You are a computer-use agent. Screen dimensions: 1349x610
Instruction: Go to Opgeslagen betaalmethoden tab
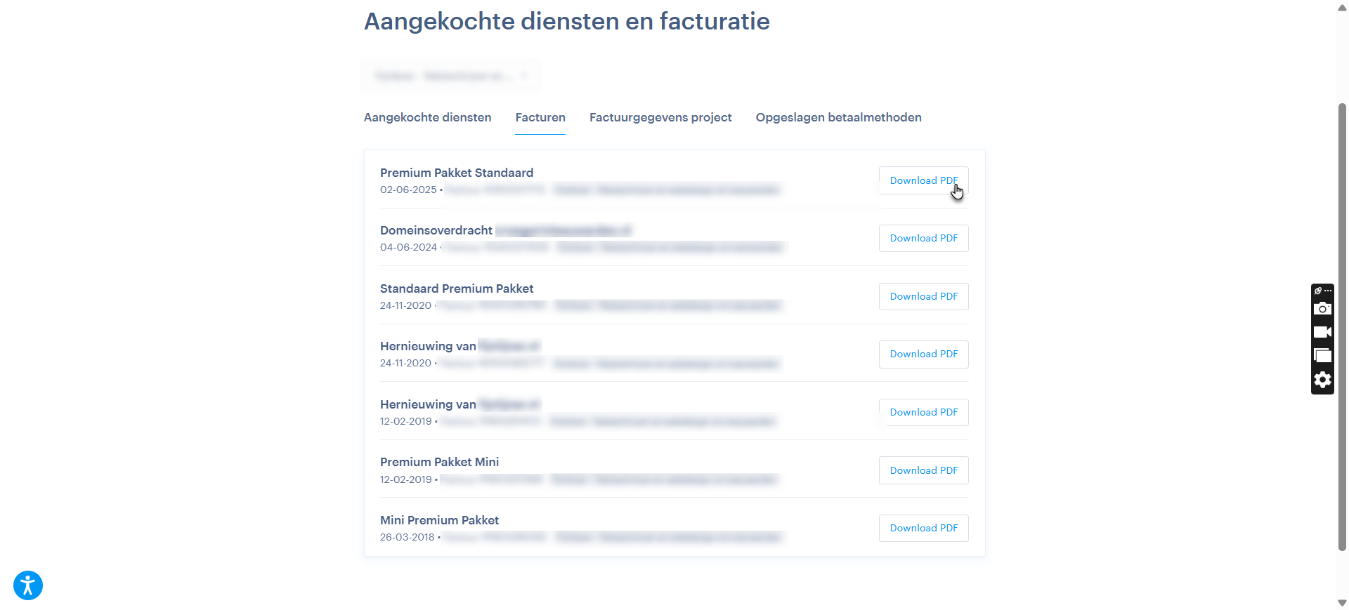click(838, 117)
